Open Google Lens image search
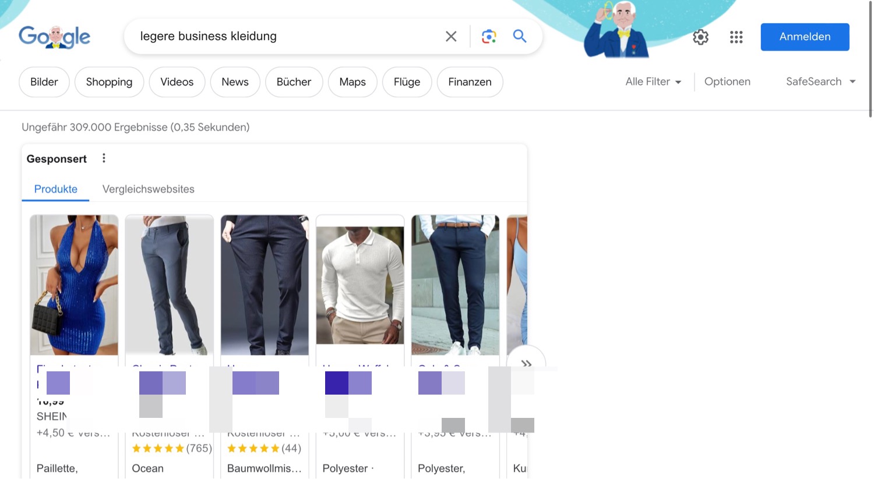874x479 pixels. pyautogui.click(x=489, y=37)
